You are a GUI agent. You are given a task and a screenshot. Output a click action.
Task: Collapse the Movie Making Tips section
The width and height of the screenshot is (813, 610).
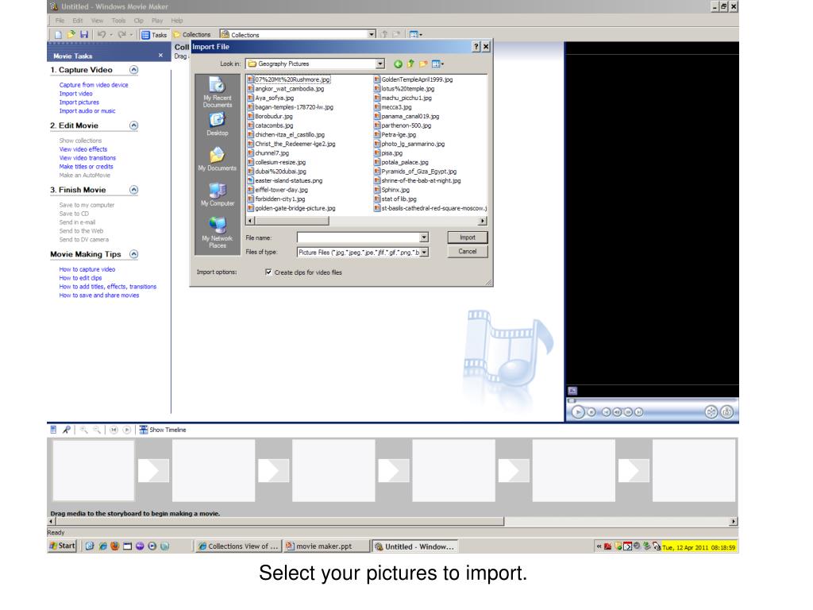(133, 254)
